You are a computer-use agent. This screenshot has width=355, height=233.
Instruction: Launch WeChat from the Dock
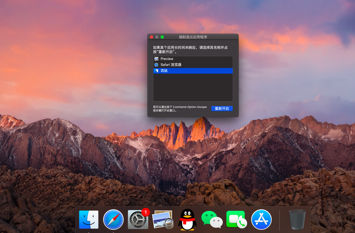click(212, 220)
